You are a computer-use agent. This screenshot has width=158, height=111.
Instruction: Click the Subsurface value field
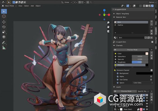coord(140,56)
